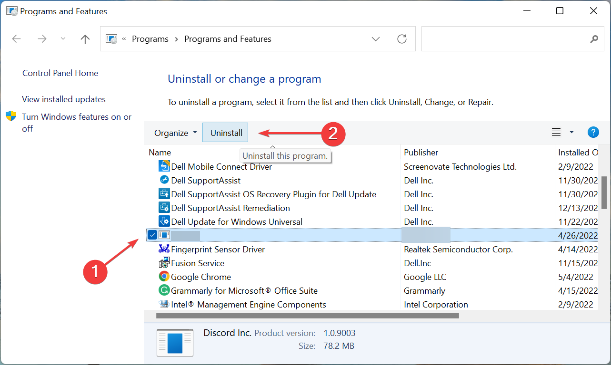
Task: Go up one folder level
Action: coord(85,39)
